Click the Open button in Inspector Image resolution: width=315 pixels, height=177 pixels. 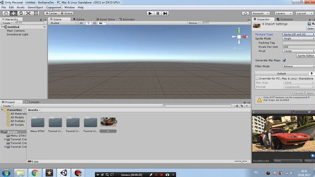click(x=311, y=29)
